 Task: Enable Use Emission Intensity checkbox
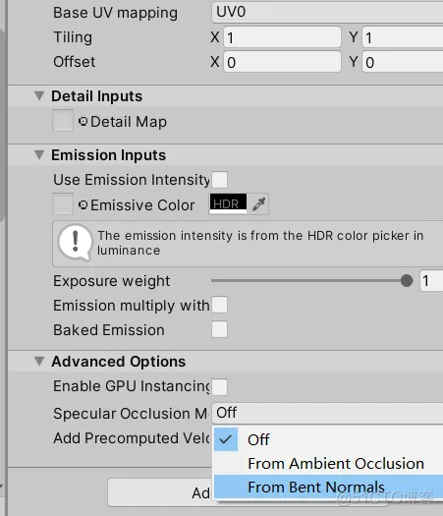[219, 180]
